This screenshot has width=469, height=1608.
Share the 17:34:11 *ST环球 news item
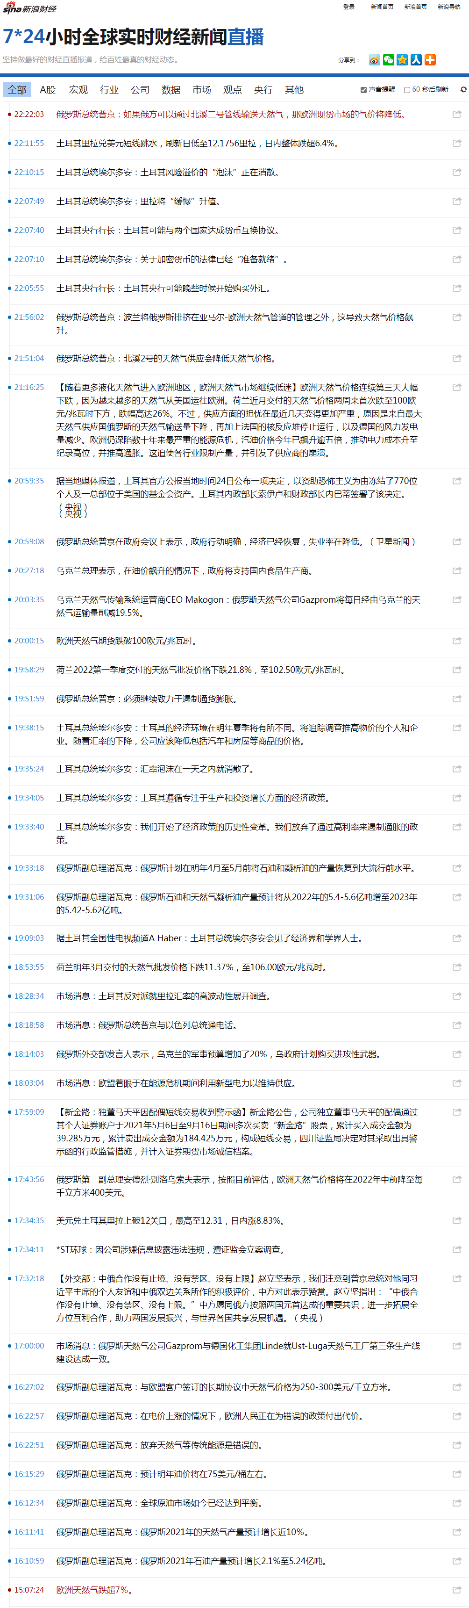[456, 1250]
